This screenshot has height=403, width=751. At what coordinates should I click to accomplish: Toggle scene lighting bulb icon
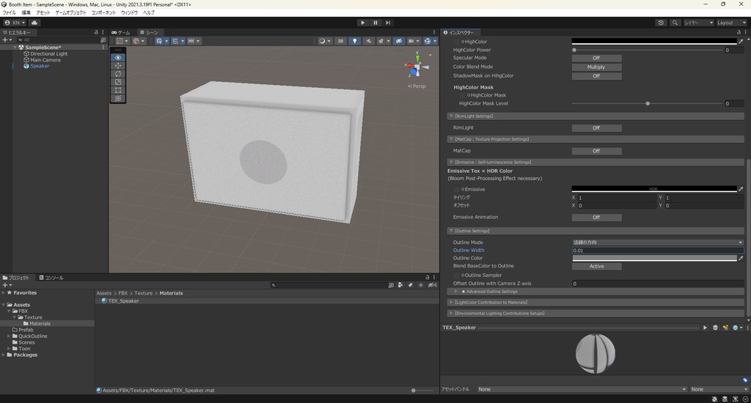[354, 41]
